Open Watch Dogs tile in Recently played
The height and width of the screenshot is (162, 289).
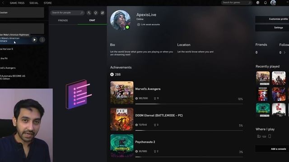click(x=263, y=94)
